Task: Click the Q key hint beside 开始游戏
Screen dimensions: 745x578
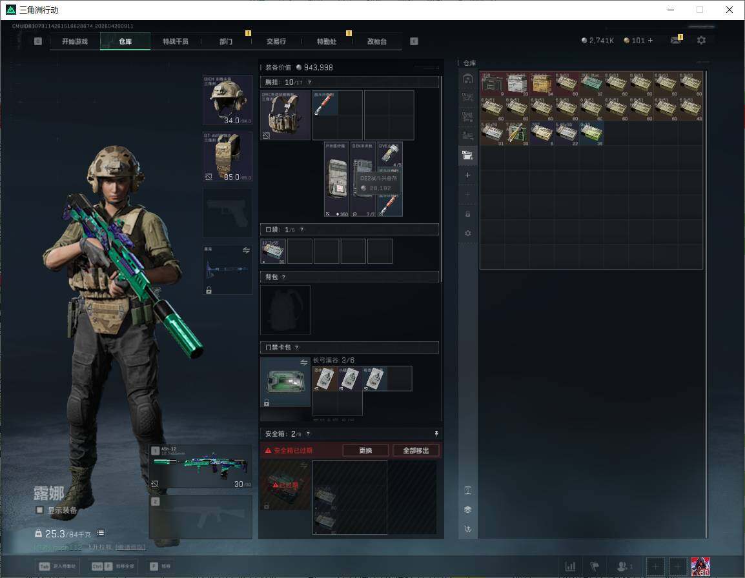Action: click(x=38, y=41)
